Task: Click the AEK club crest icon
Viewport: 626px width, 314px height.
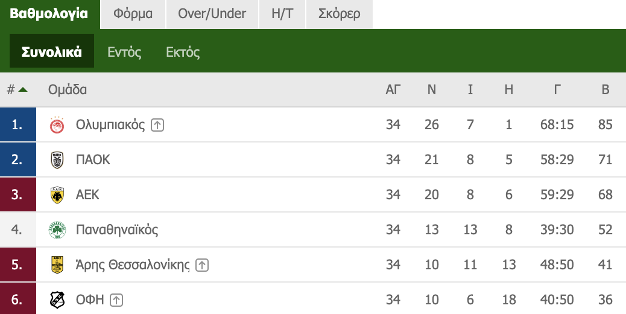Action: [56, 195]
